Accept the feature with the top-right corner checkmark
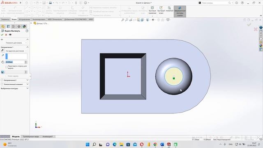Screen dimensions: 263x148 (x=249, y=25)
